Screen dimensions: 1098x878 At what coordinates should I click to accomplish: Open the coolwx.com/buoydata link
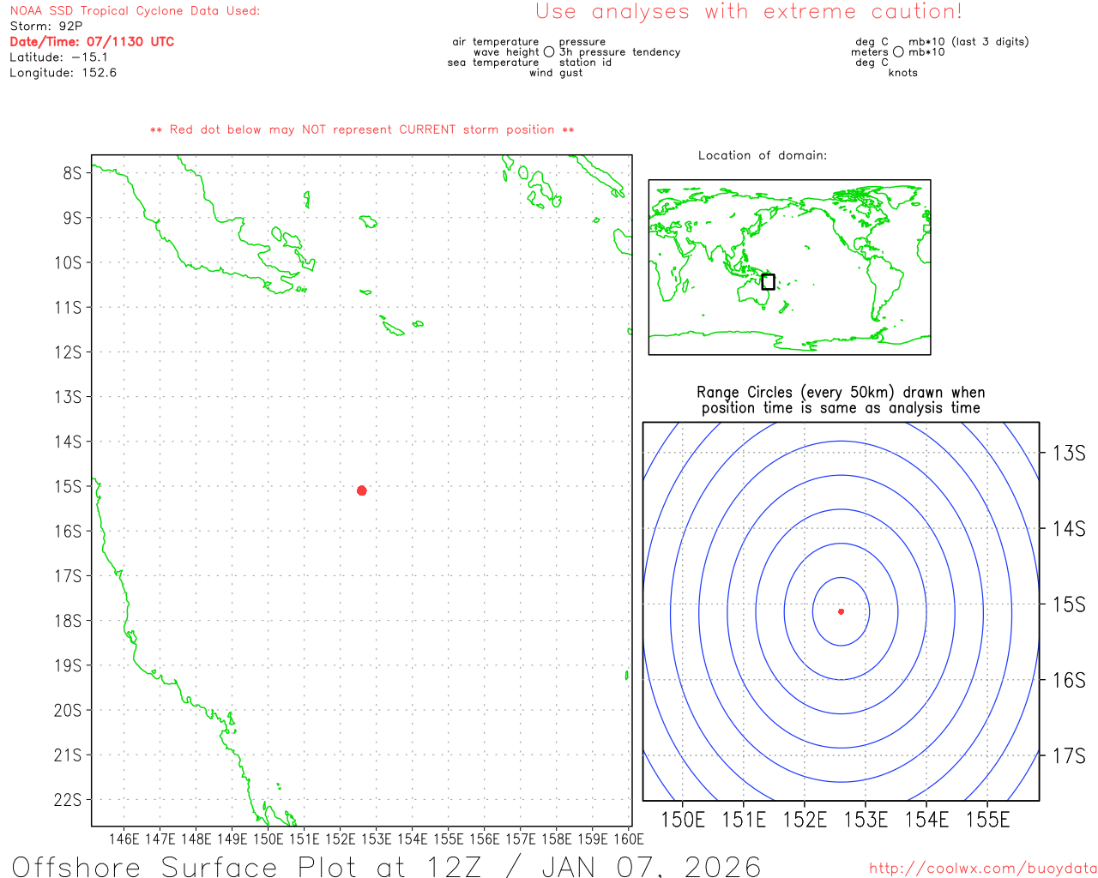(x=983, y=869)
